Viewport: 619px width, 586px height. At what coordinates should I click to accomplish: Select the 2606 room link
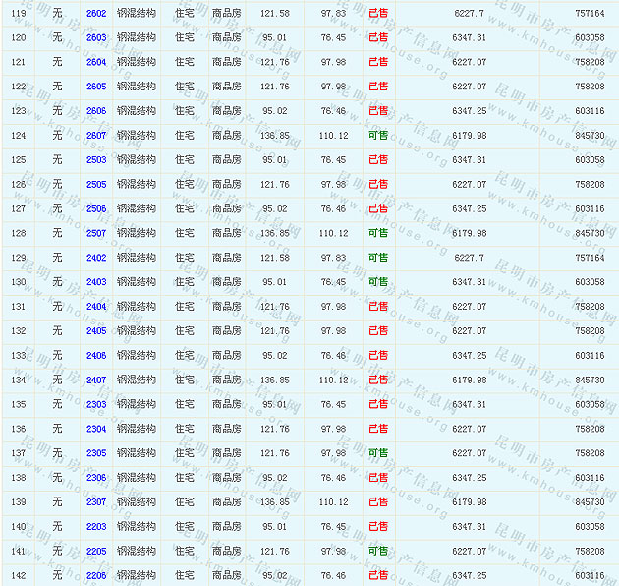tap(96, 111)
